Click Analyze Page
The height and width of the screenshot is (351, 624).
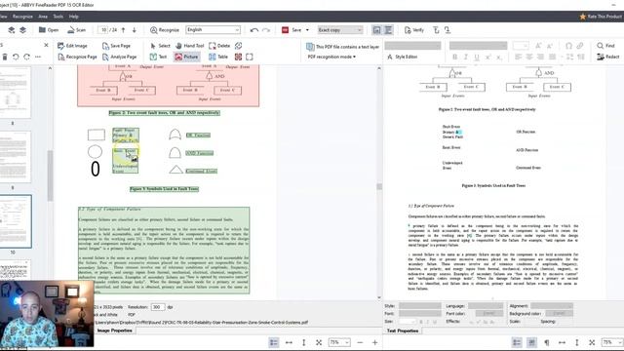[119, 57]
